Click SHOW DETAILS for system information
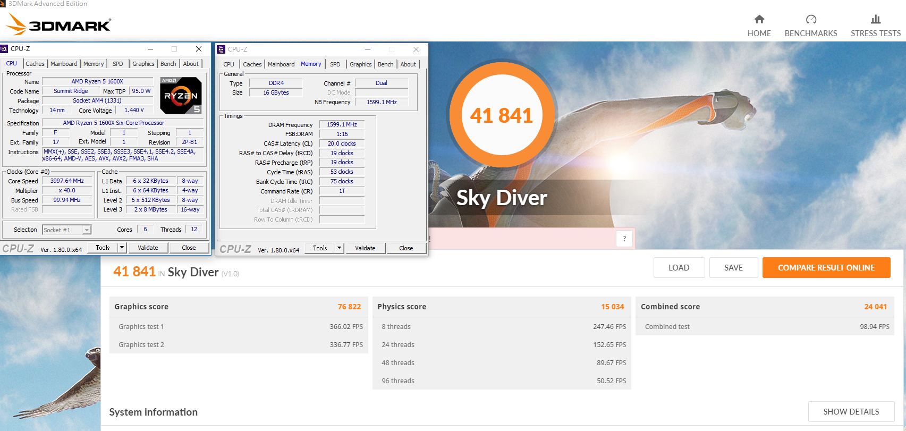The width and height of the screenshot is (906, 431). [851, 412]
